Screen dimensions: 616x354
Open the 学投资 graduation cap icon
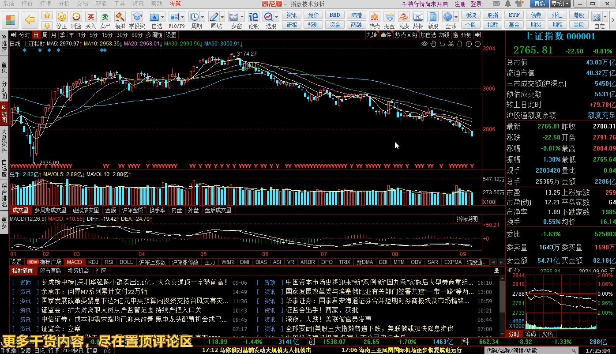(137, 17)
